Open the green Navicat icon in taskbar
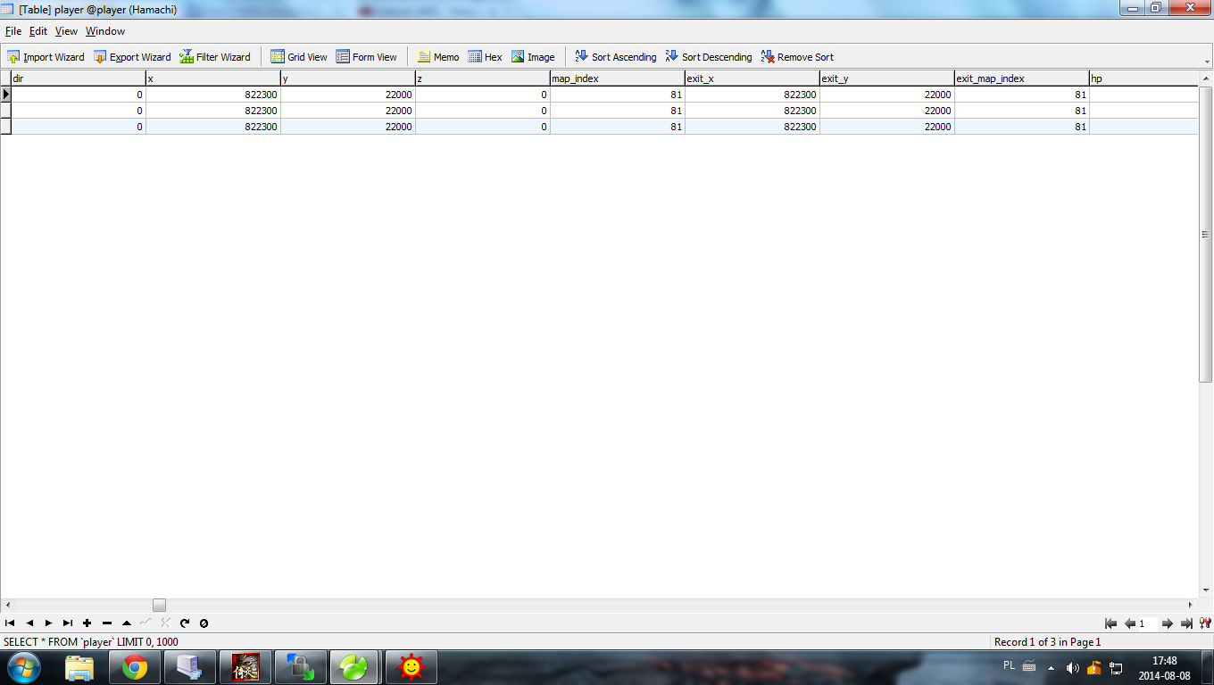Screen dimensions: 1214x685 click(x=355, y=667)
